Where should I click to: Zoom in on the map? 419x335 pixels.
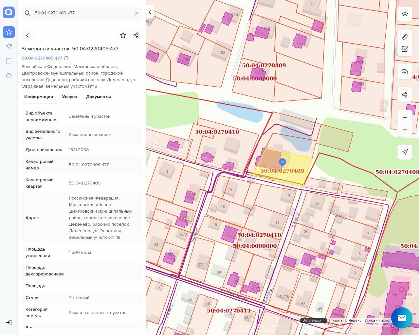pos(405,117)
